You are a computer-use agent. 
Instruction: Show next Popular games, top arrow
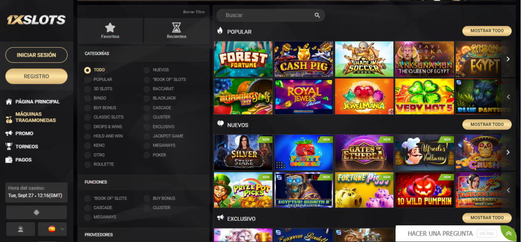[x=508, y=59]
